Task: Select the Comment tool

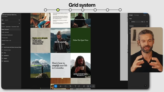Action: coord(79,86)
